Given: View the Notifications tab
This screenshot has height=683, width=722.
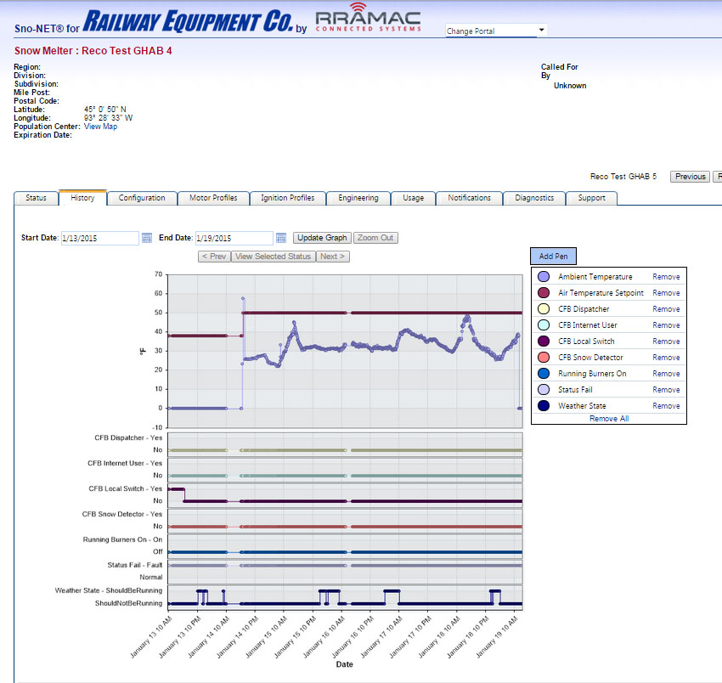Looking at the screenshot, I should (469, 198).
